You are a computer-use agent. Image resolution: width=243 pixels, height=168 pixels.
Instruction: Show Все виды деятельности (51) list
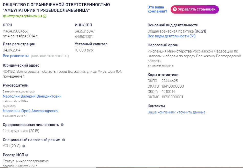171,36
